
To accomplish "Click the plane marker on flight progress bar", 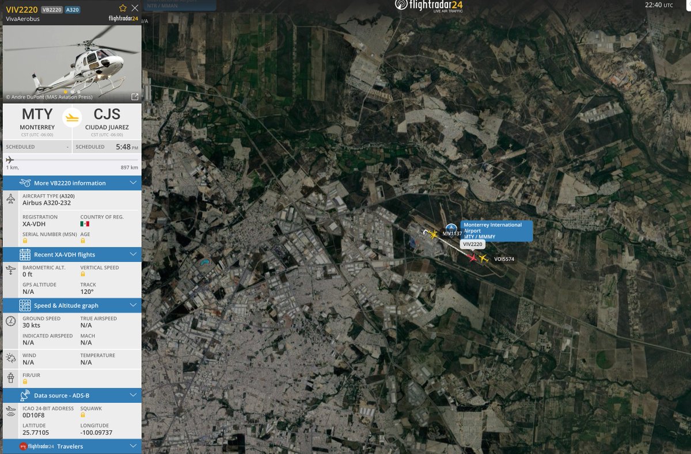I will (9, 159).
